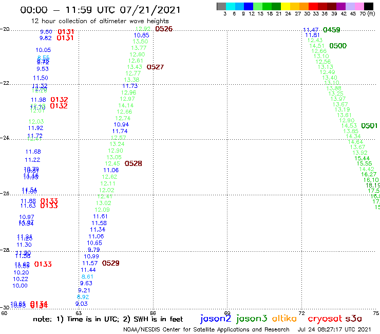Click the 14.51 wave height value
The image size is (380, 334).
point(317,46)
